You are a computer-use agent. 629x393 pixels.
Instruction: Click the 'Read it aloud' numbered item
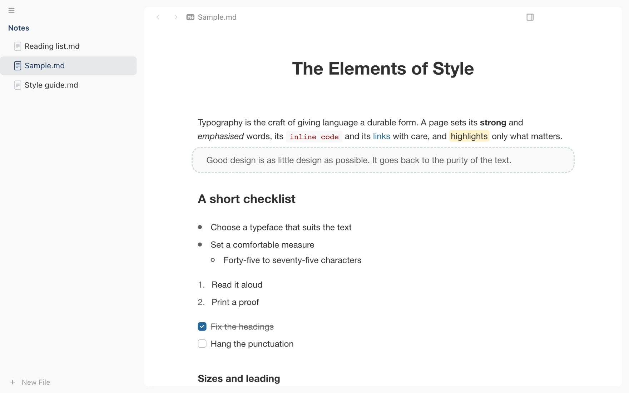click(237, 285)
